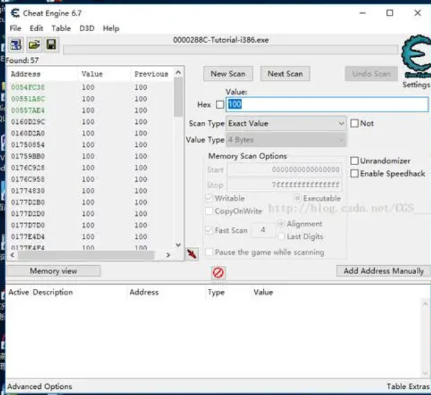Check Enable Speedhack
The height and width of the screenshot is (395, 431).
pyautogui.click(x=355, y=174)
